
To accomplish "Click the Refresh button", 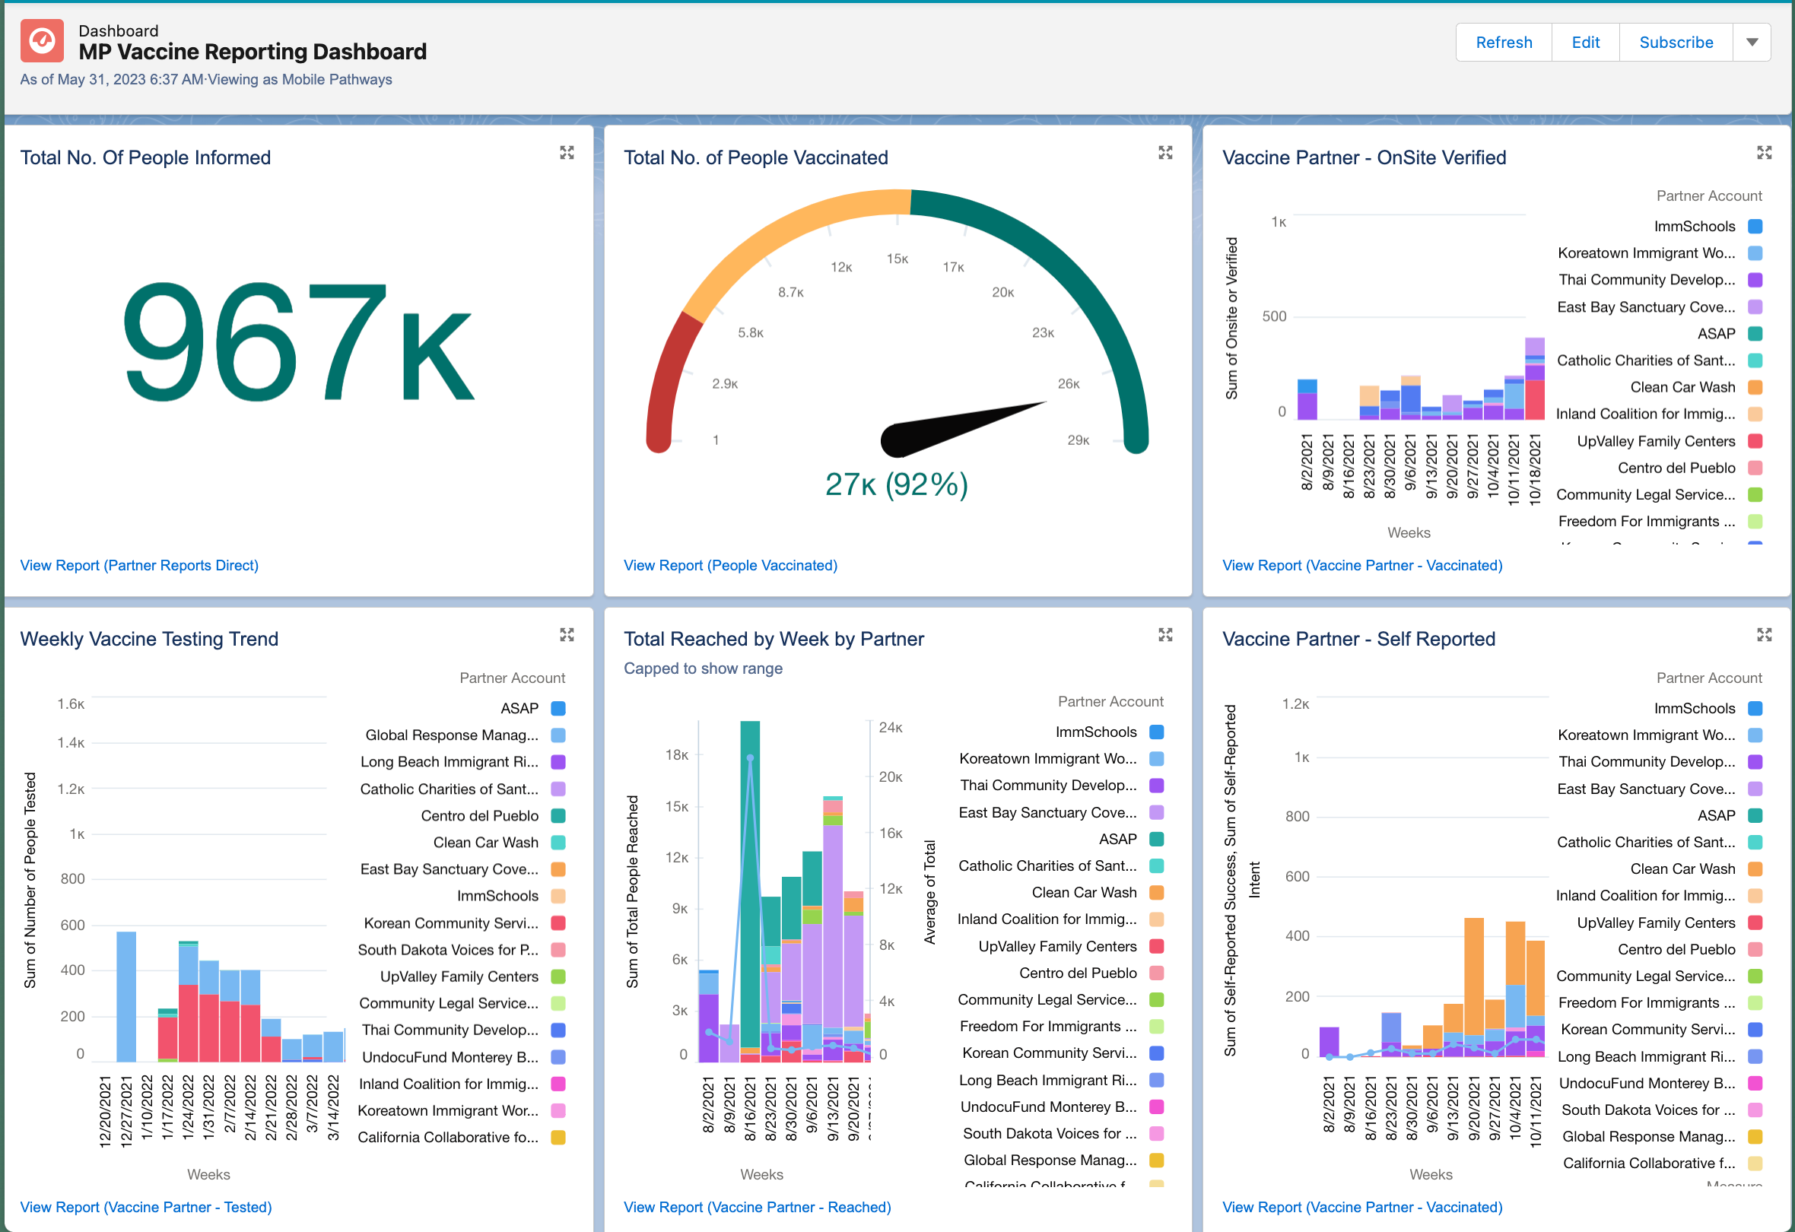I will [x=1503, y=43].
